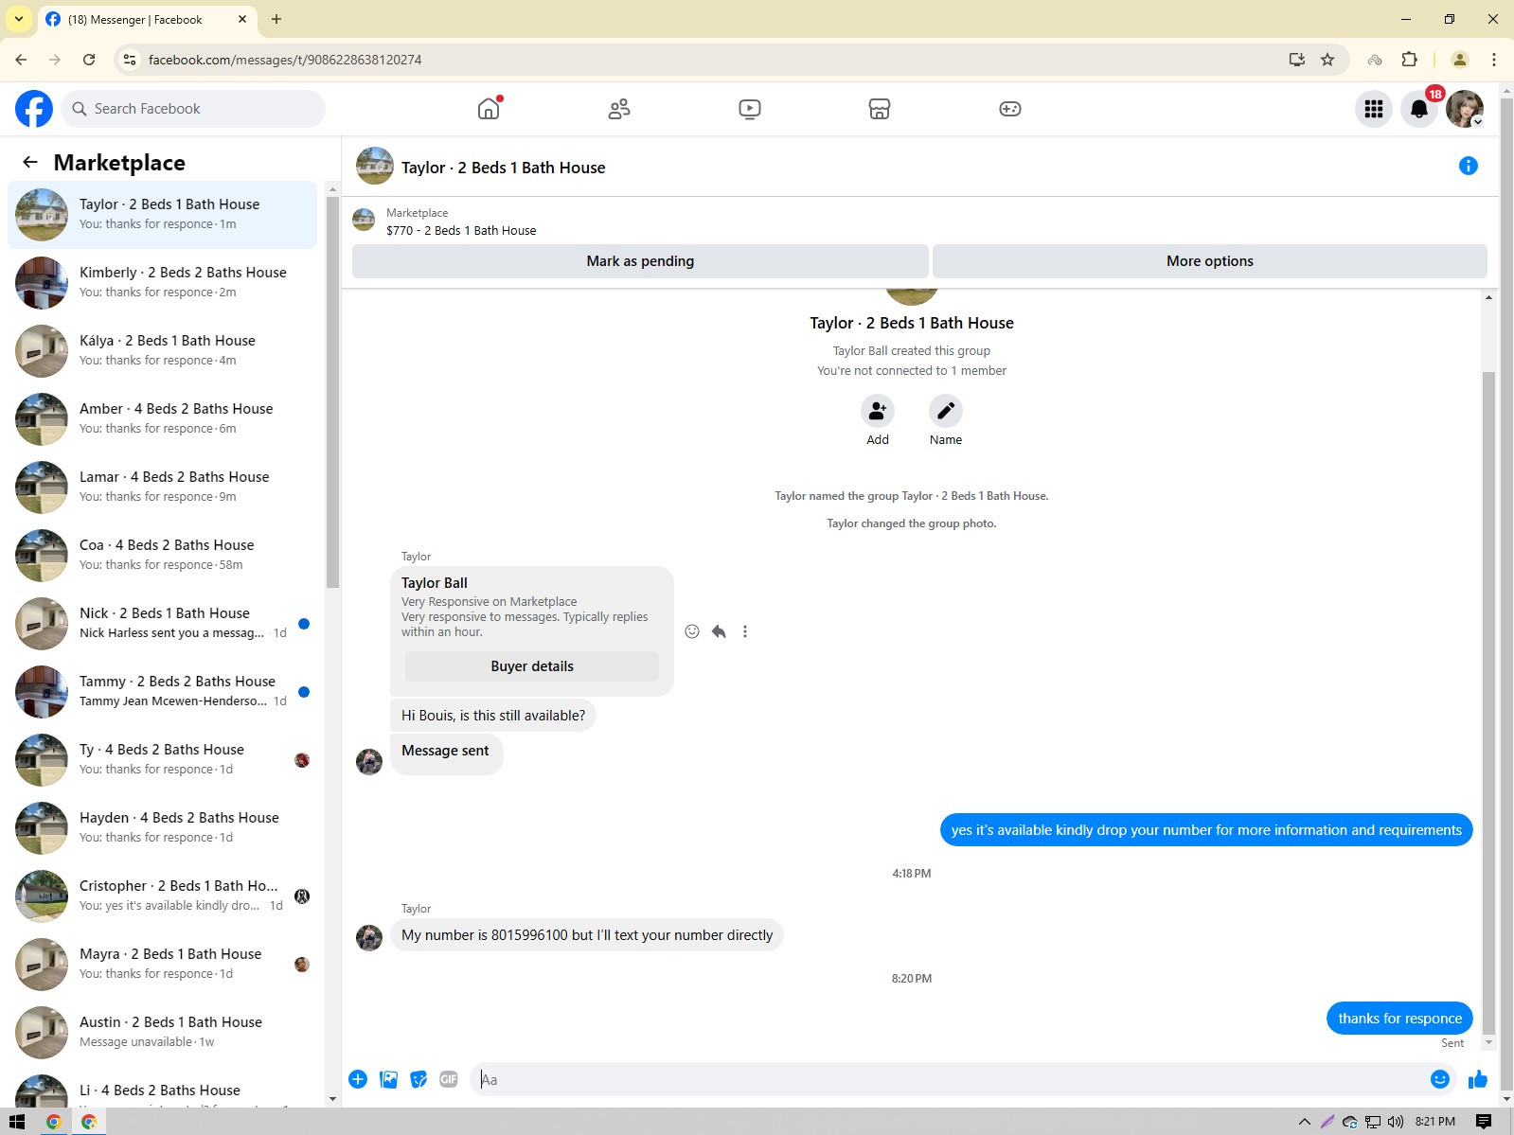Open chat with Kimberly · 2 Beds 2 Baths House
The image size is (1514, 1135).
(163, 283)
